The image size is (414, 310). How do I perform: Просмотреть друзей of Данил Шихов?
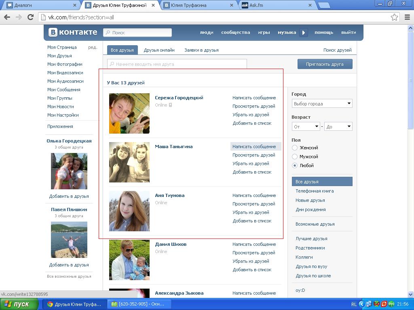(x=254, y=253)
